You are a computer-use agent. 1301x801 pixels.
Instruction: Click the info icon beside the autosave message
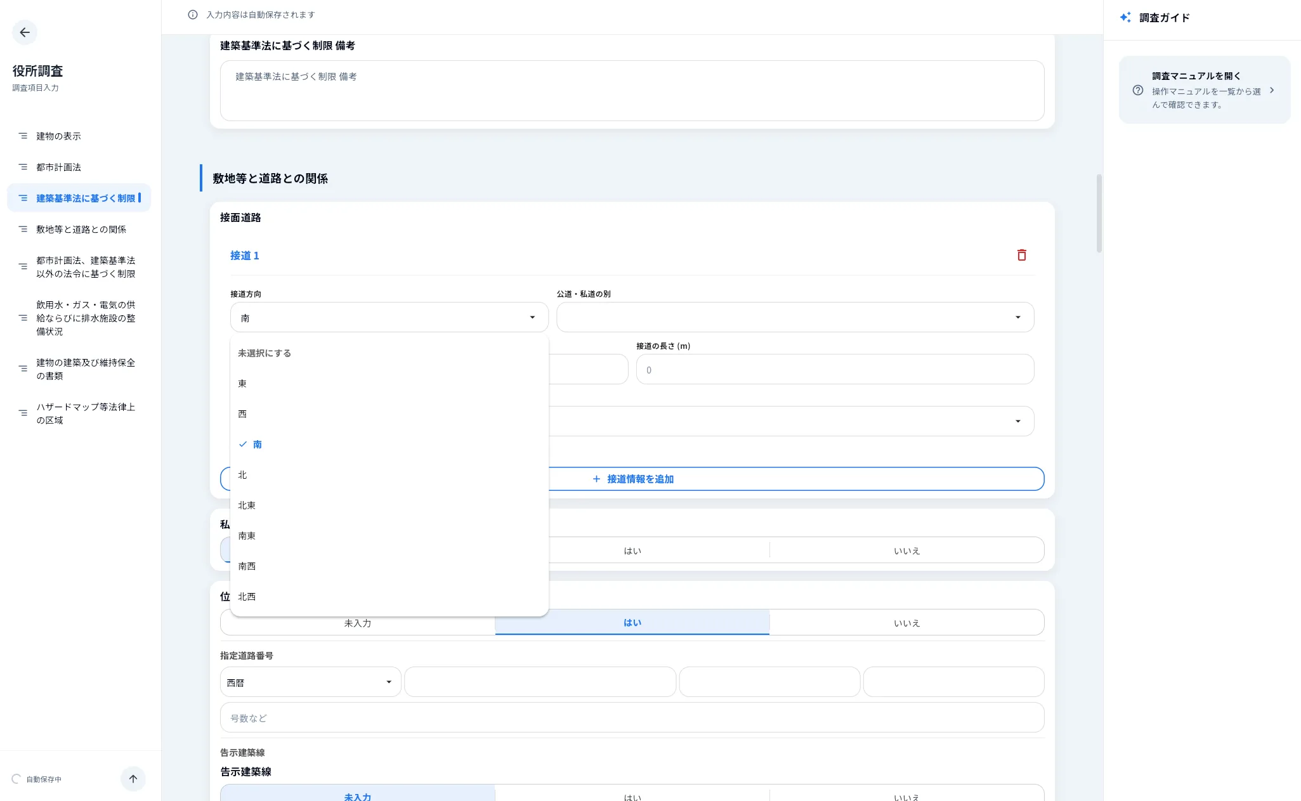point(192,14)
